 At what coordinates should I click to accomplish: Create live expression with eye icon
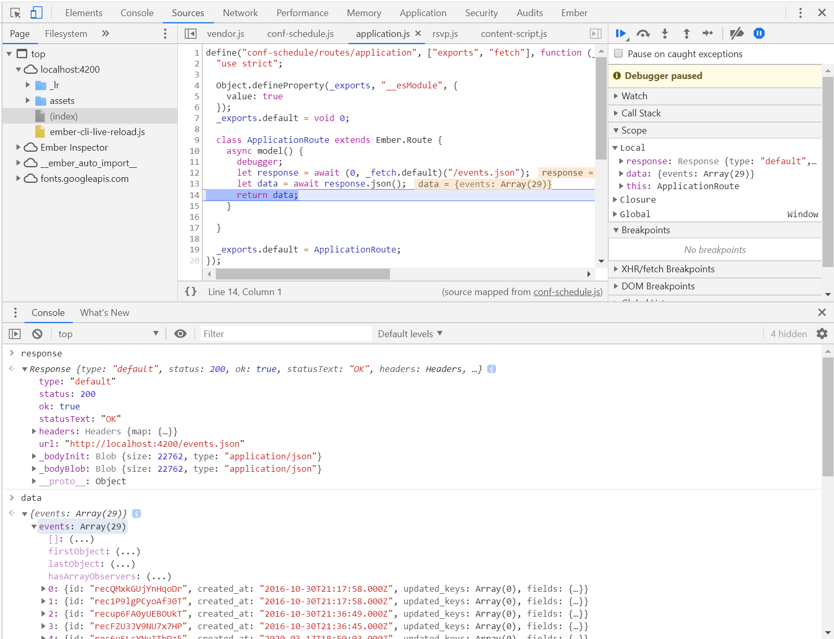click(x=180, y=334)
